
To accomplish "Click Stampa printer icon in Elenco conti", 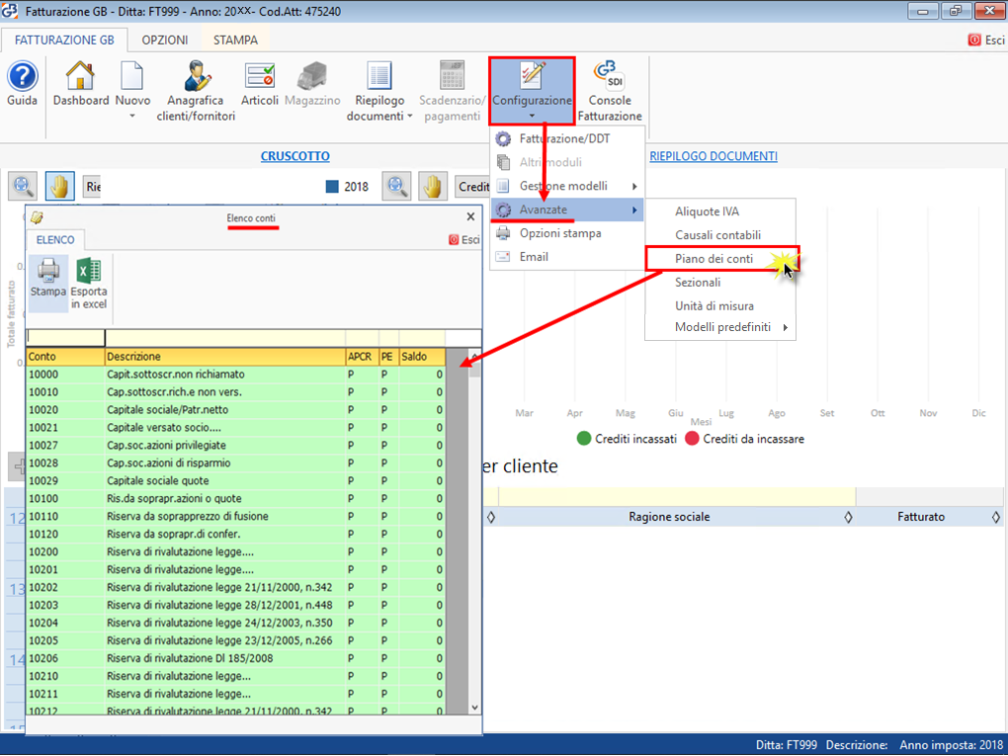I will point(48,272).
